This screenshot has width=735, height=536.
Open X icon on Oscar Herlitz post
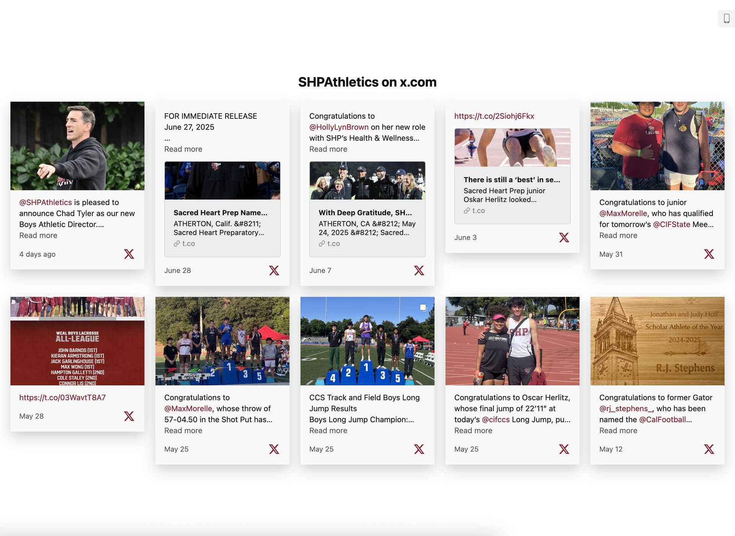pos(564,449)
